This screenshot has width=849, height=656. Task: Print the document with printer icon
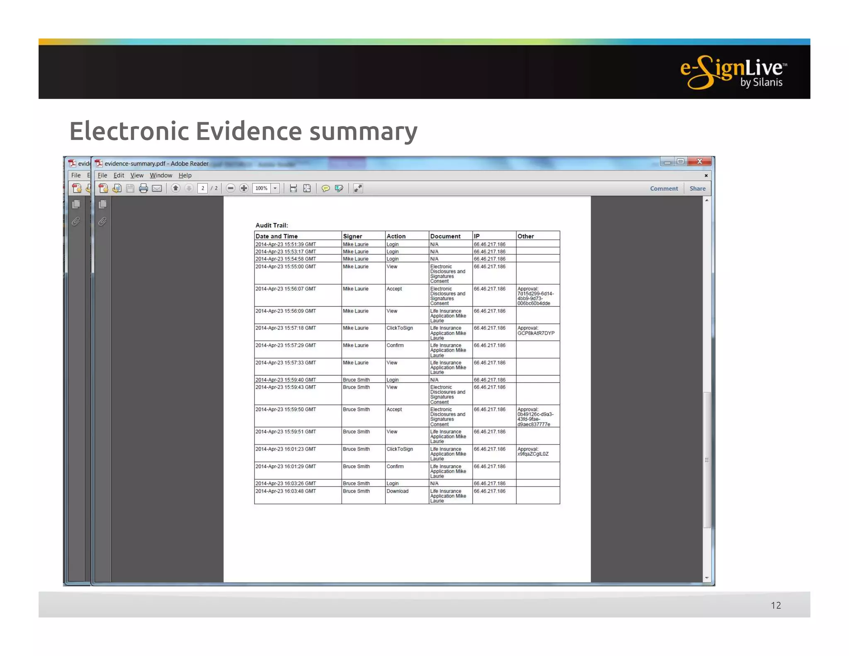[x=143, y=189]
